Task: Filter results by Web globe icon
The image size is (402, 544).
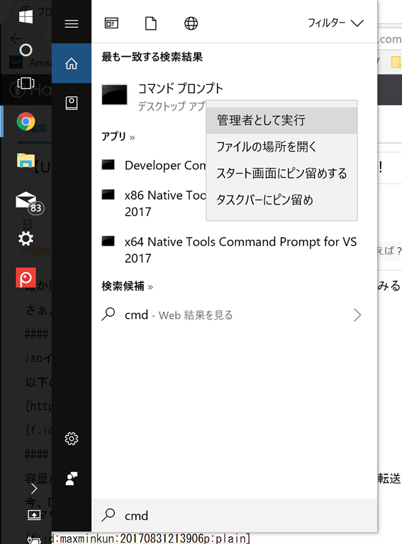Action: [x=191, y=23]
